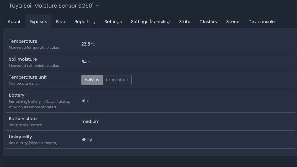
Task: Click the Linkquality label
Action: pyautogui.click(x=20, y=137)
